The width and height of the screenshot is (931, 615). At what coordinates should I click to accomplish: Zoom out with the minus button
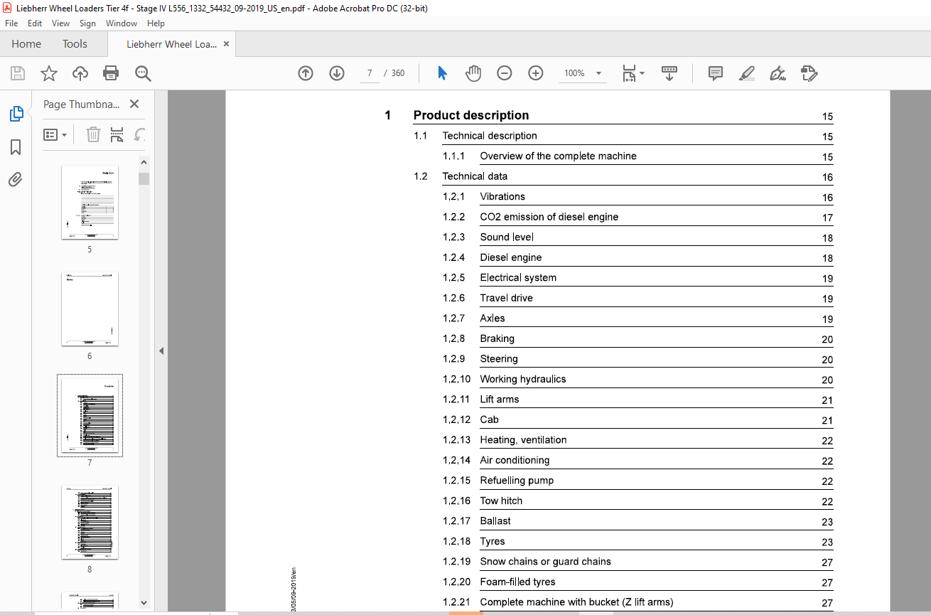pyautogui.click(x=505, y=73)
